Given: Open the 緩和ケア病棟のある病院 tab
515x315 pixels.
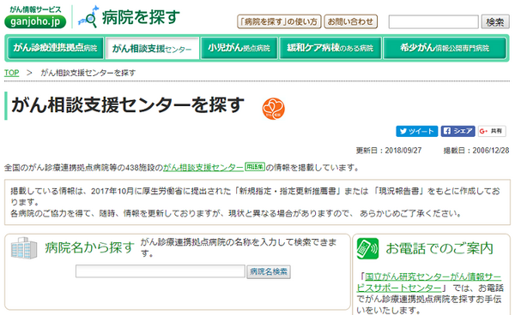Looking at the screenshot, I should [330, 48].
